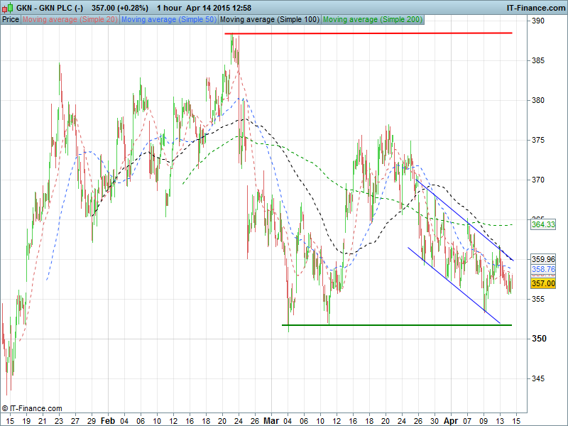Click the Moving average (Simple 100) label
Screen dimensions: 568x426
pyautogui.click(x=270, y=20)
